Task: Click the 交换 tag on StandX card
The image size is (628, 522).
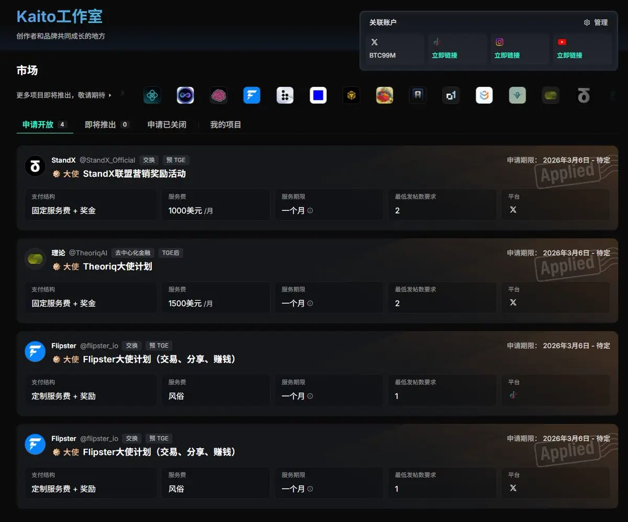Action: [x=149, y=160]
